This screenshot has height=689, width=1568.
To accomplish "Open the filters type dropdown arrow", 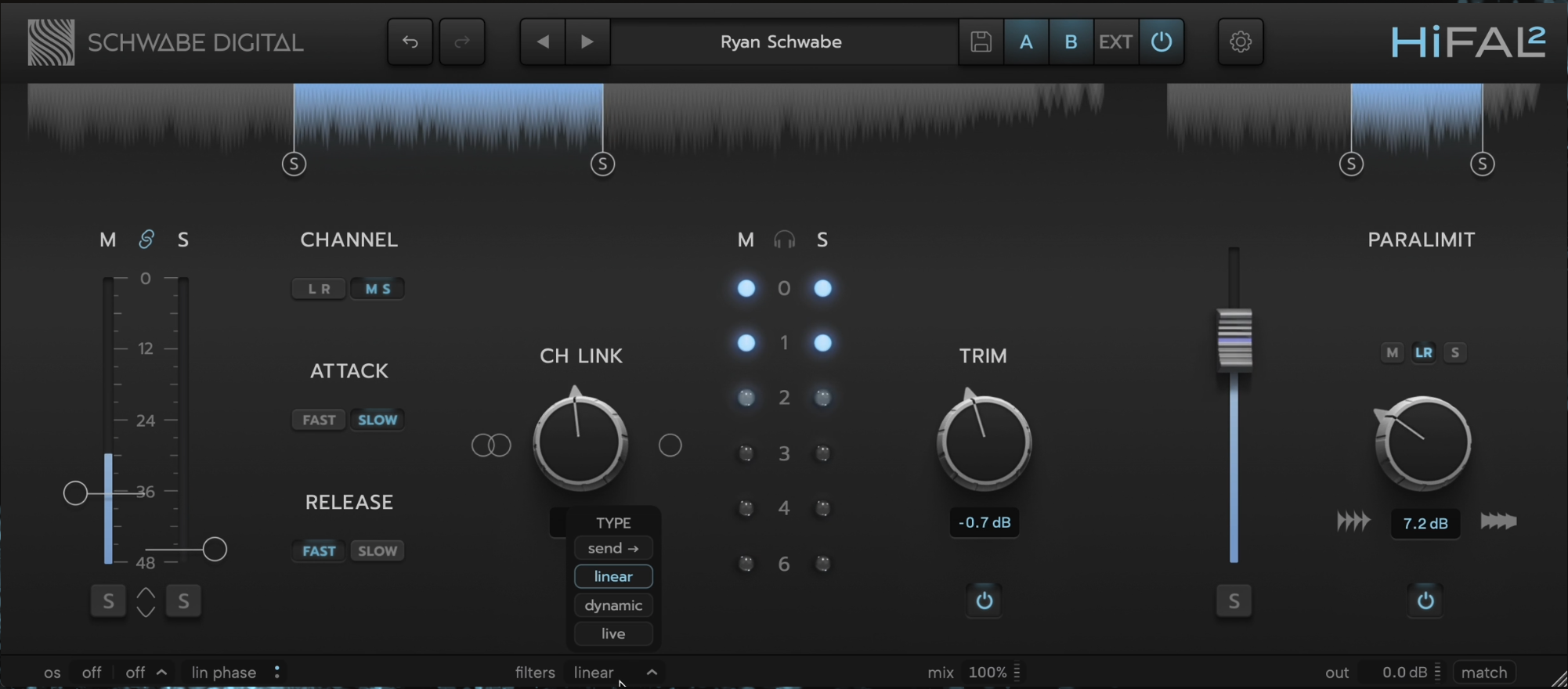I will [x=652, y=673].
